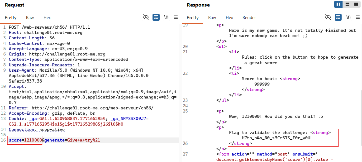Image resolution: width=362 pixels, height=162 pixels.
Task: Show newline characters in Request panel
Action: pyautogui.click(x=166, y=17)
